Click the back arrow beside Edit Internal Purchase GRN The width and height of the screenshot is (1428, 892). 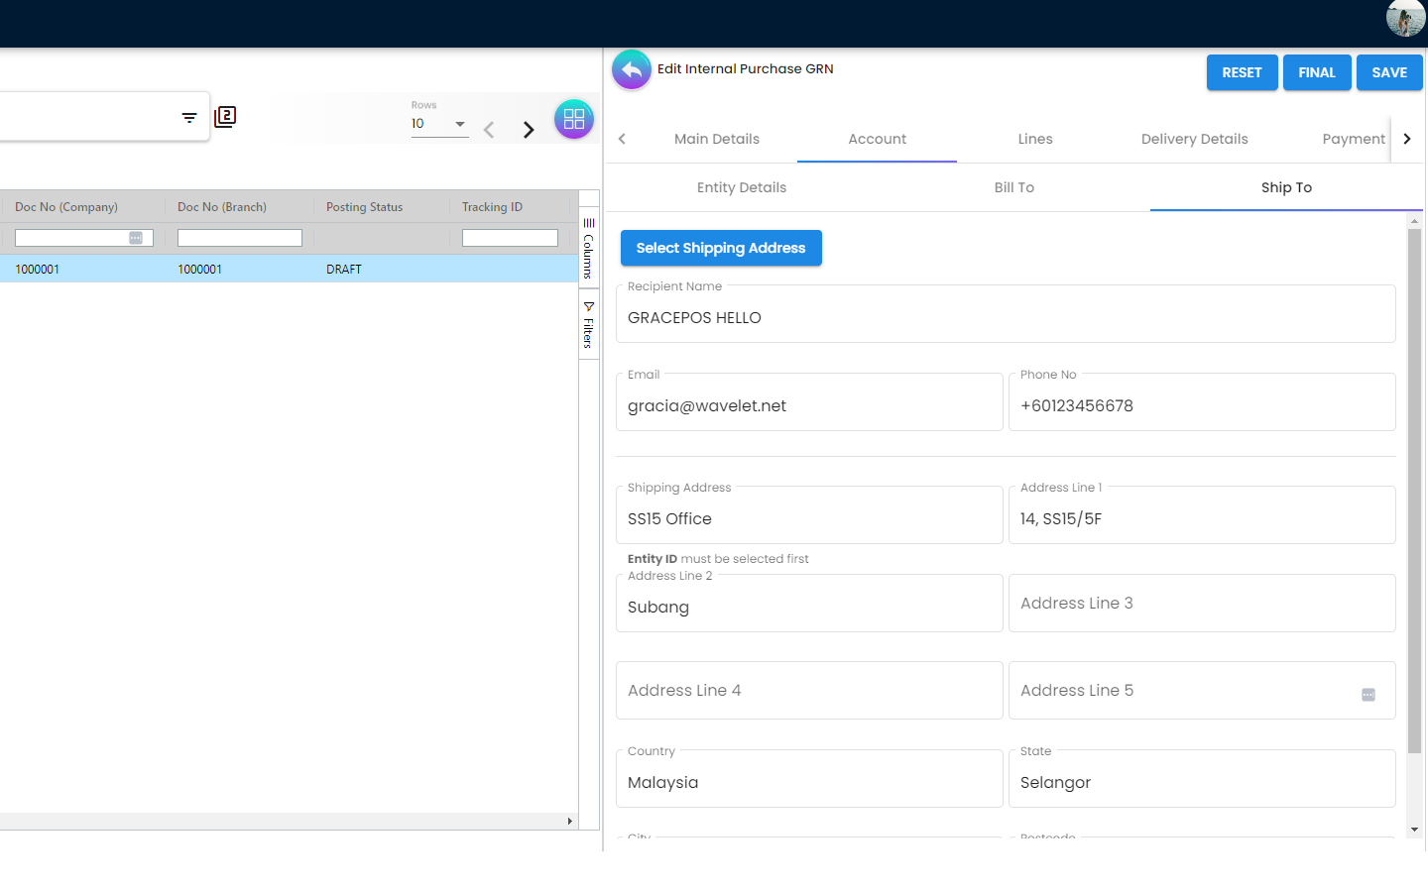pyautogui.click(x=632, y=70)
